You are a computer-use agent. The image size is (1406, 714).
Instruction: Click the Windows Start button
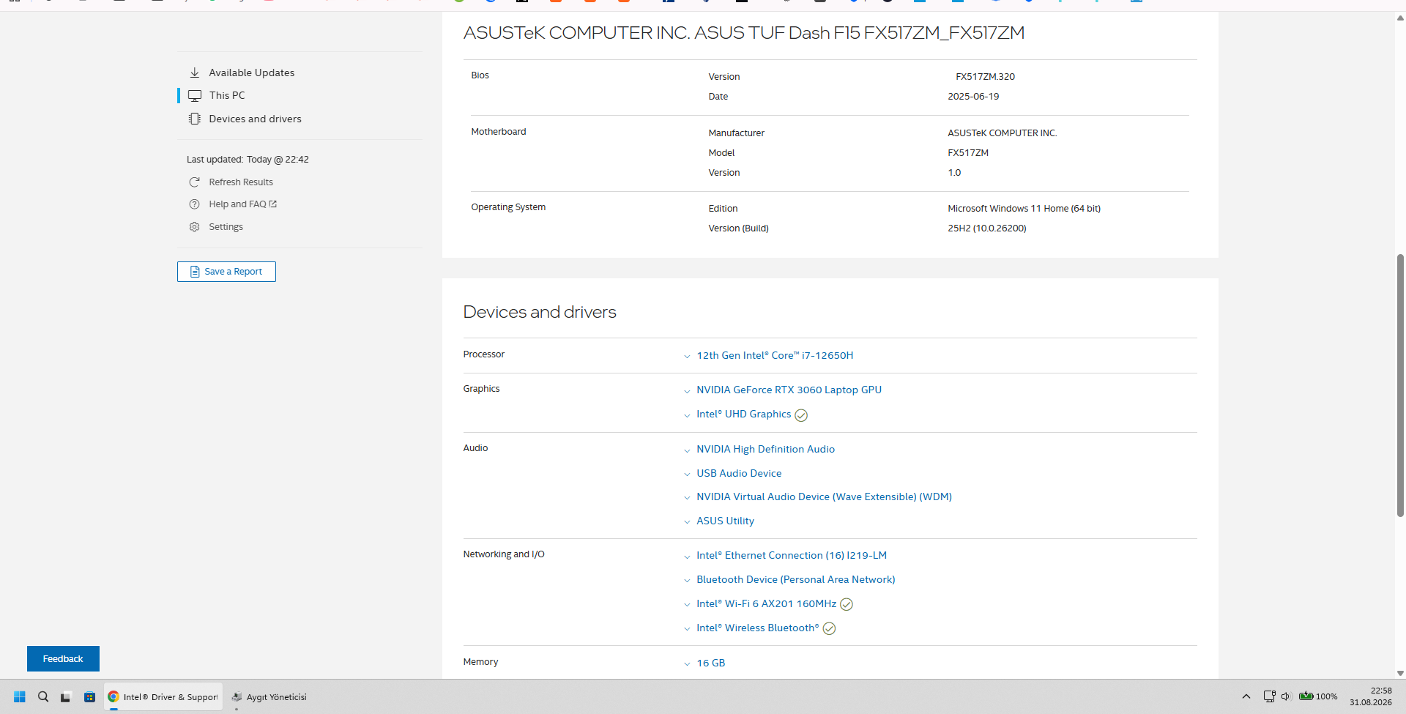pos(20,697)
